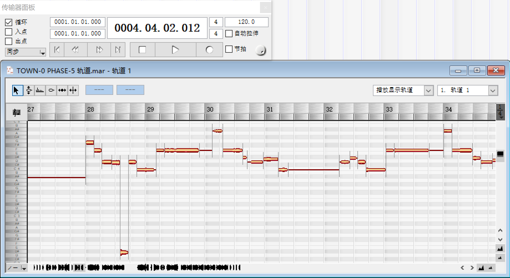Open the 轨道 1 track selector dropdown
Viewport: 510px width, 278px height.
(468, 90)
